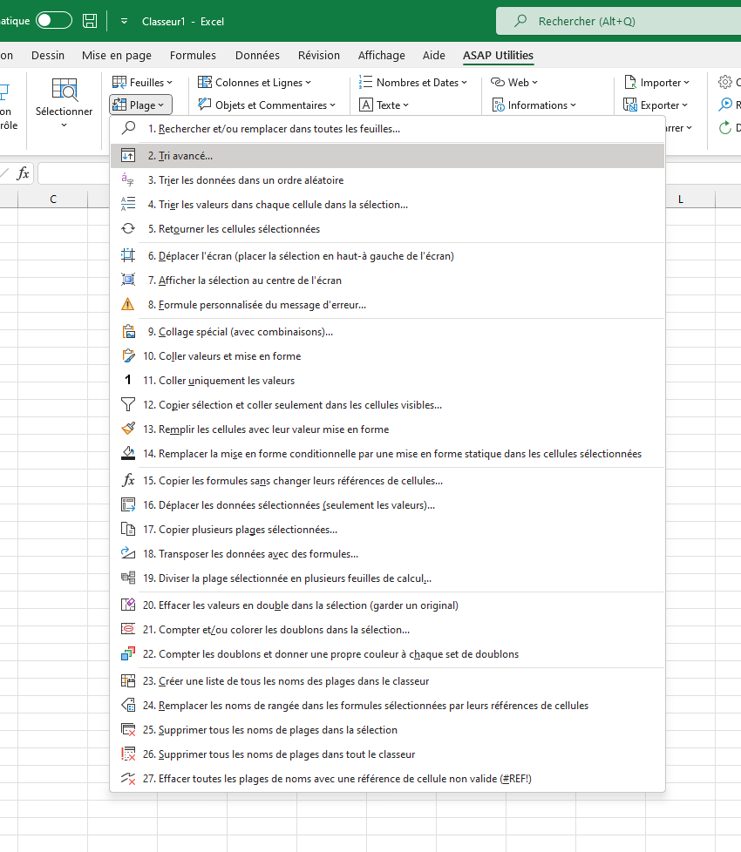The image size is (741, 852).
Task: Switch to the Révision tab
Action: tap(319, 55)
